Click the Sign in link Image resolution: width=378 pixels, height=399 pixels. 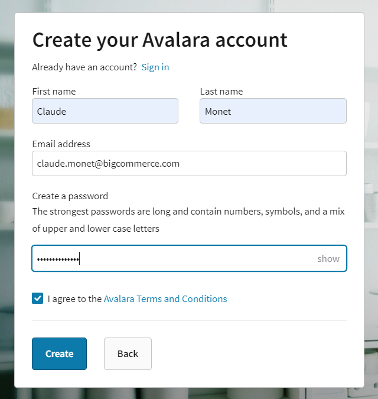pyautogui.click(x=155, y=67)
